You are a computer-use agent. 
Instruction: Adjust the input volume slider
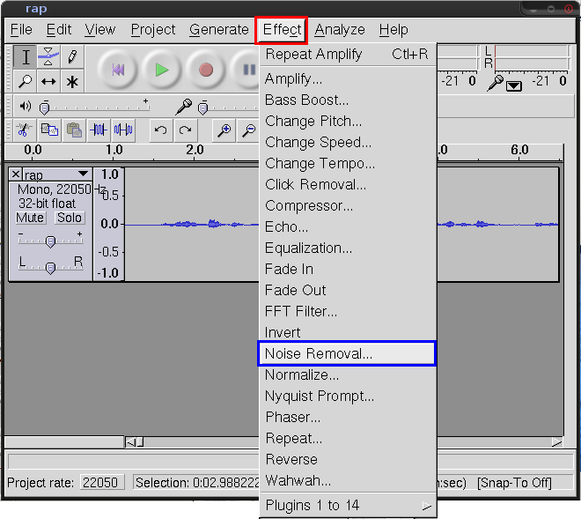click(202, 108)
